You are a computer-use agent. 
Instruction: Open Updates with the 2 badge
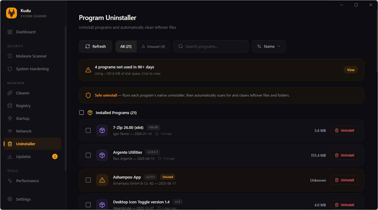point(23,156)
